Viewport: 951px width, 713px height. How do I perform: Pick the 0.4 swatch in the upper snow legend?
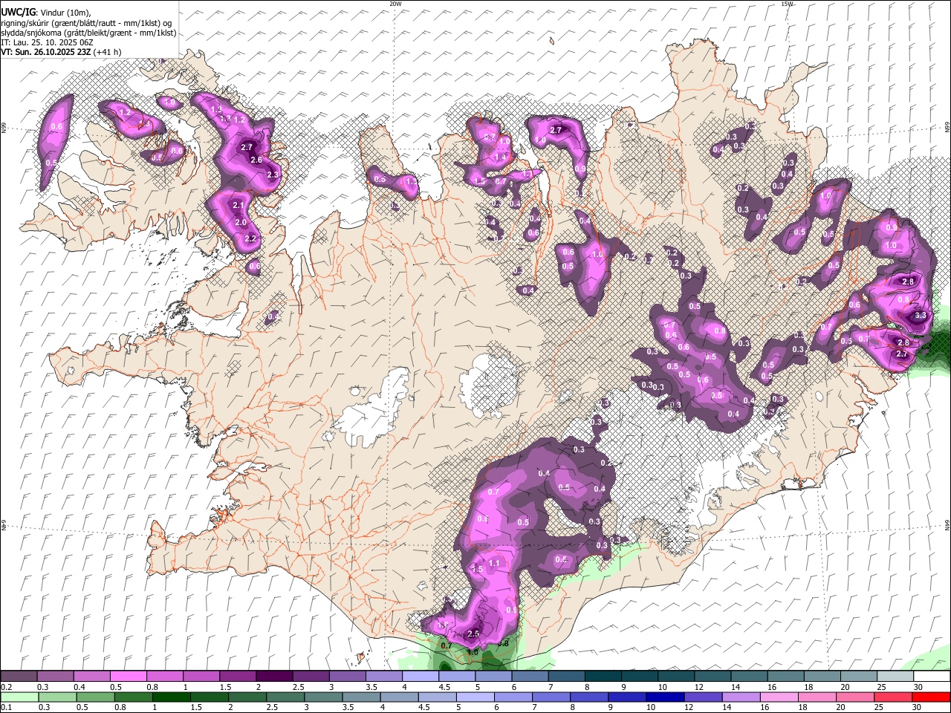click(91, 677)
